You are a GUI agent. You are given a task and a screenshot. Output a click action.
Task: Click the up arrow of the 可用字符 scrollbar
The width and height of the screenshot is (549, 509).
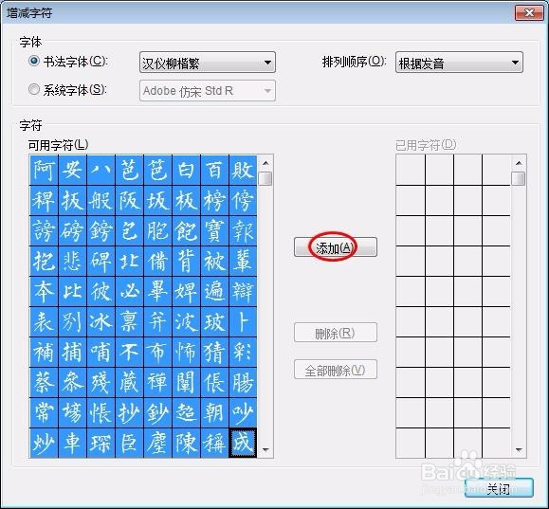265,163
